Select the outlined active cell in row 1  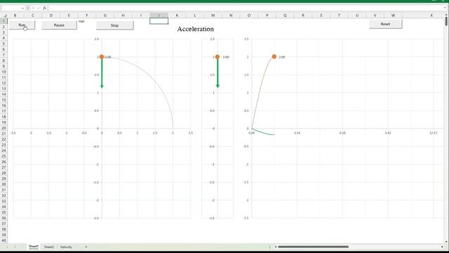click(x=159, y=21)
